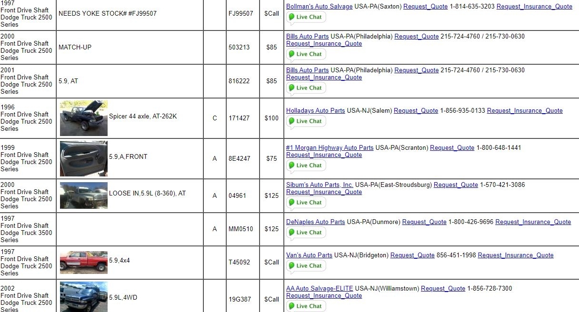Image resolution: width=579 pixels, height=312 pixels.
Task: Open Live Chat for DeNaples Auto Parts
Action: (306, 233)
